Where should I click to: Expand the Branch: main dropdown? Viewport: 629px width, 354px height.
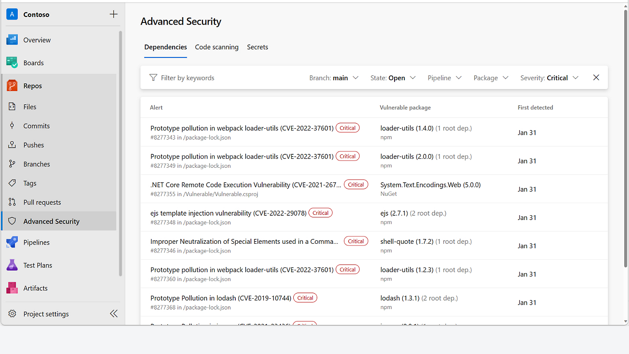tap(334, 78)
